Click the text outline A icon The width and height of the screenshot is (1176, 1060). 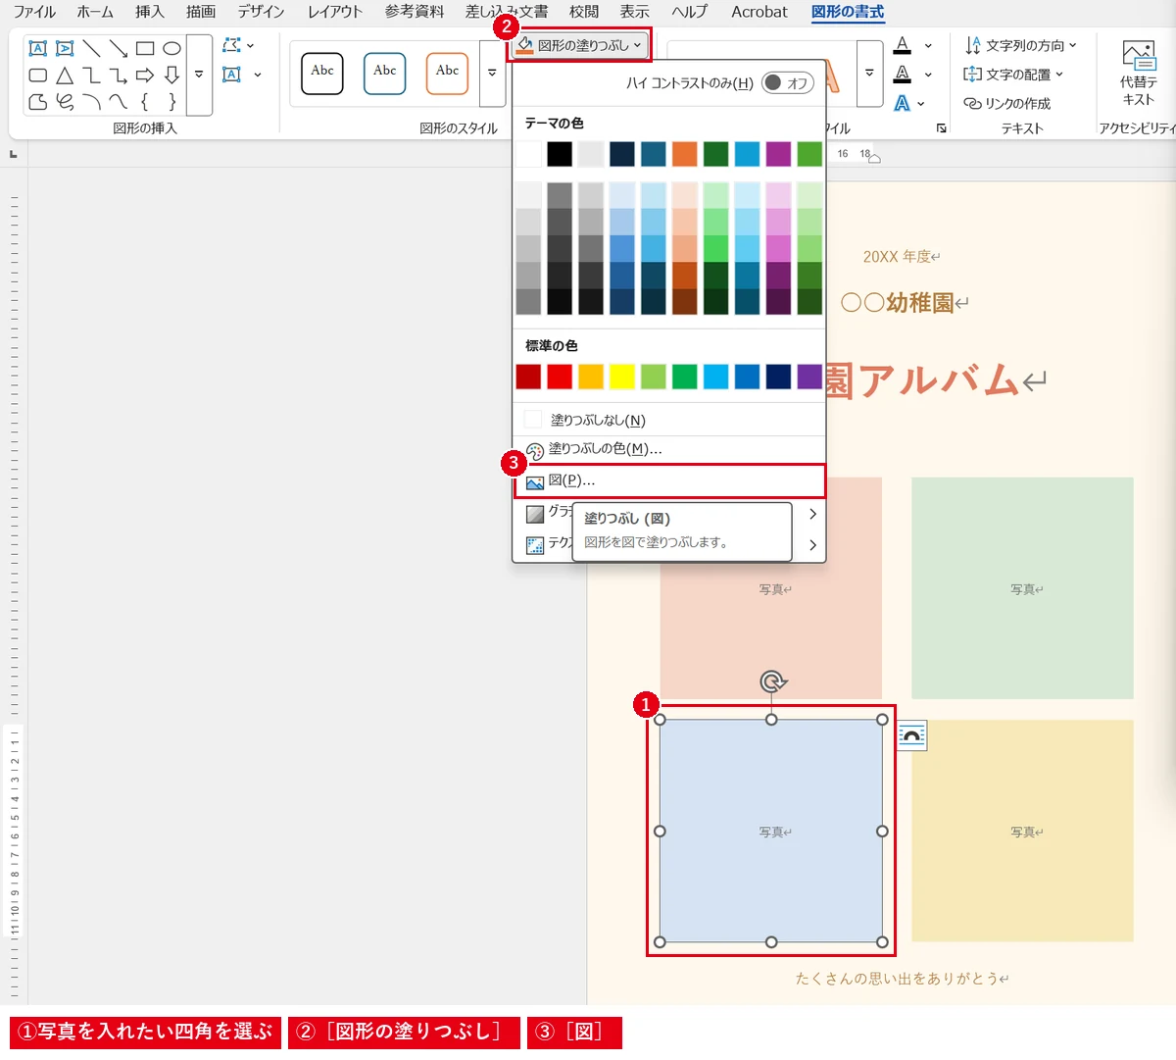coord(903,74)
